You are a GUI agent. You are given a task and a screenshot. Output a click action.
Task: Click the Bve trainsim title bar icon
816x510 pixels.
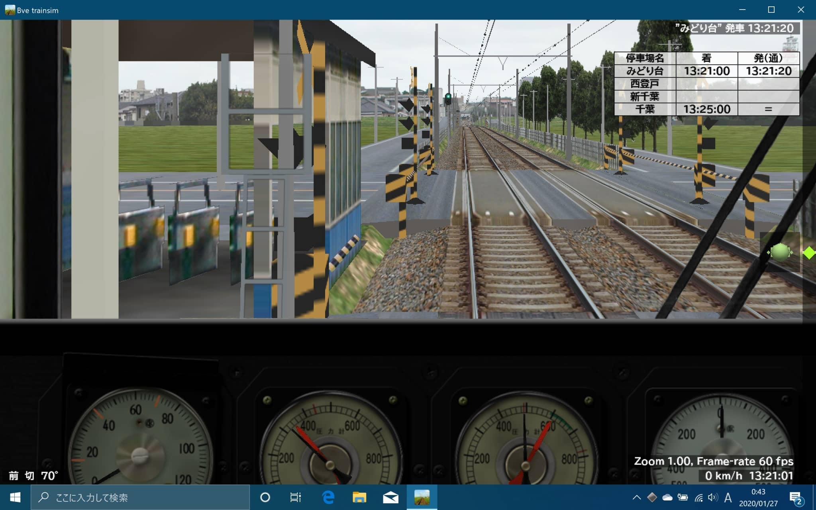point(10,10)
